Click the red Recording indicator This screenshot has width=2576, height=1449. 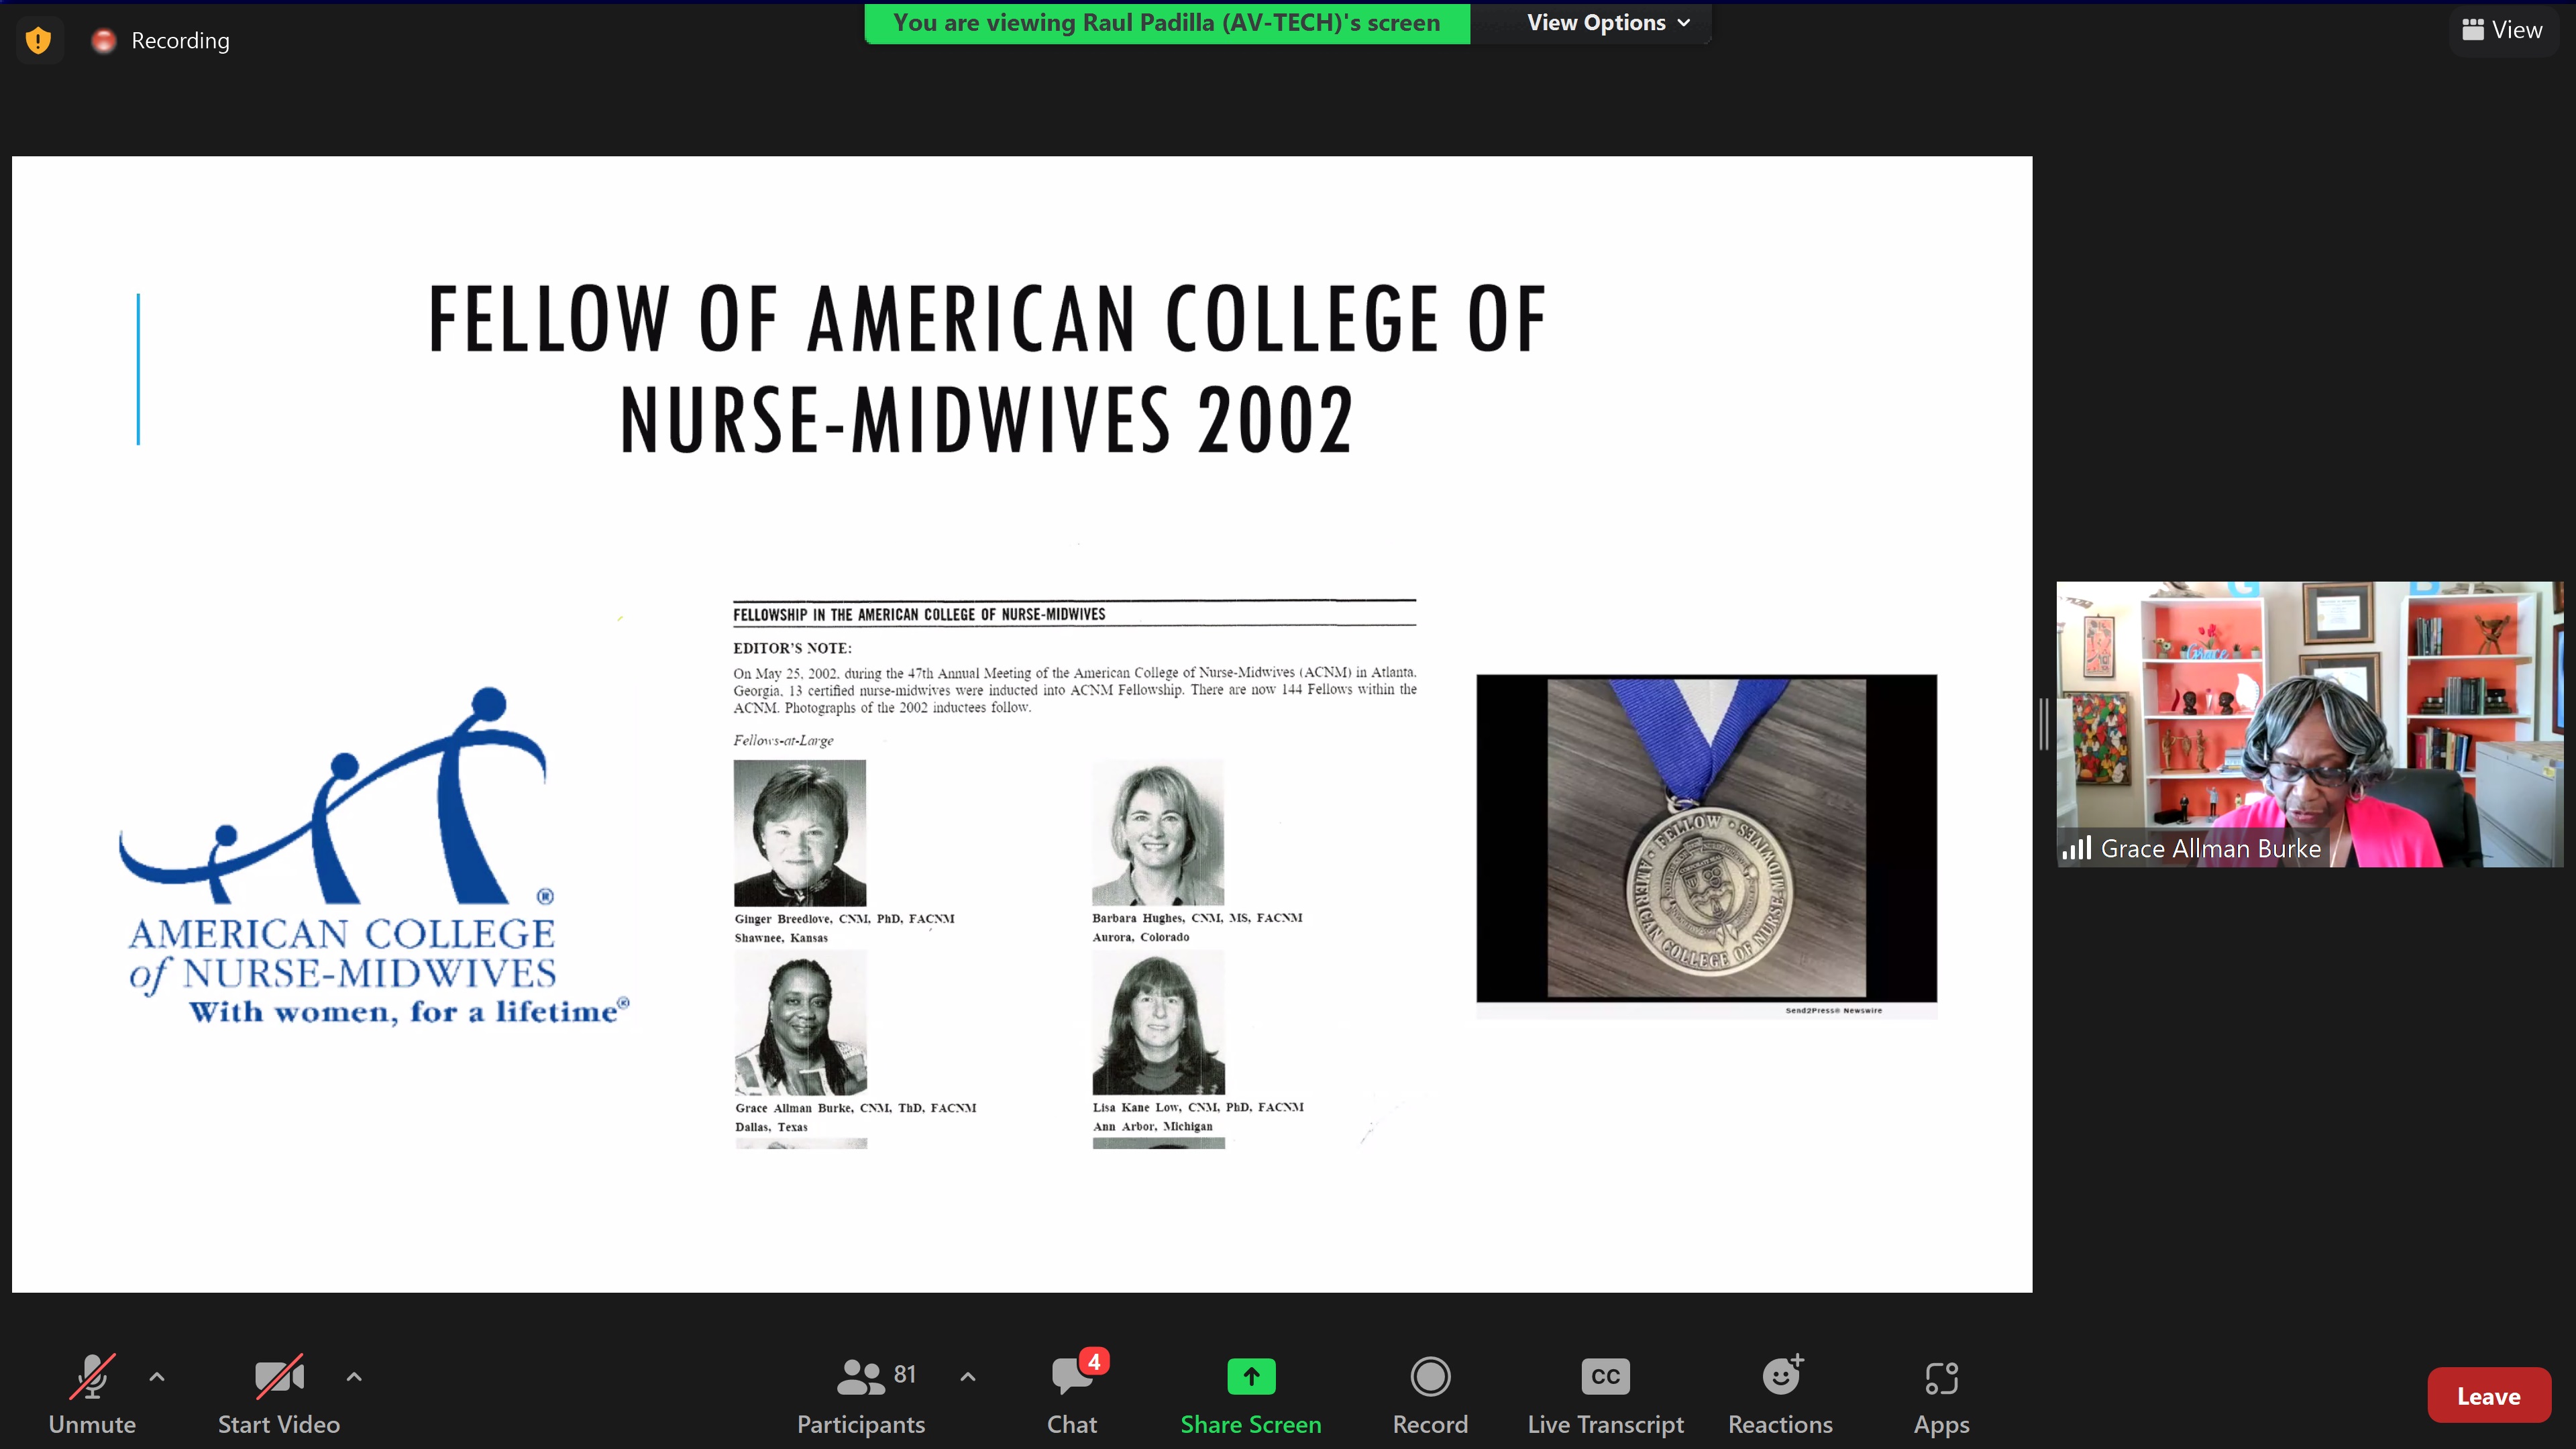coord(104,40)
